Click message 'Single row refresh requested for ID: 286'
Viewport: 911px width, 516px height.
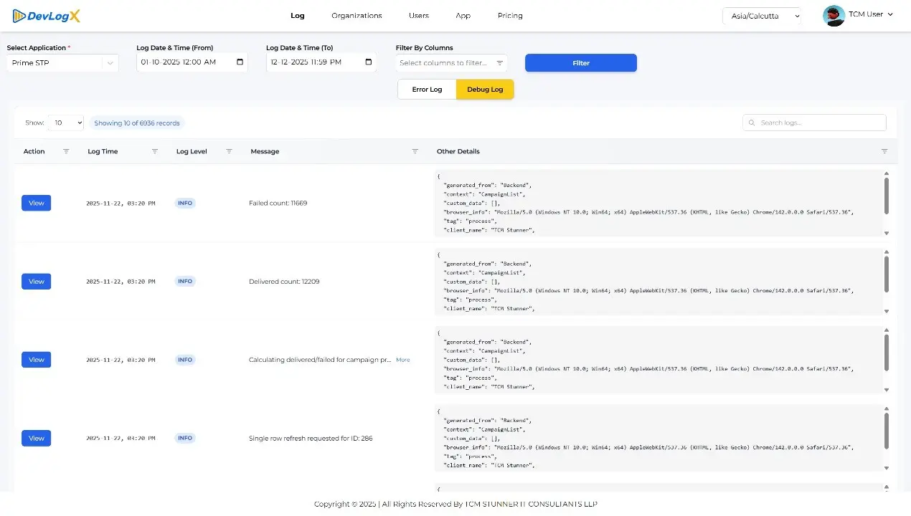tap(311, 438)
